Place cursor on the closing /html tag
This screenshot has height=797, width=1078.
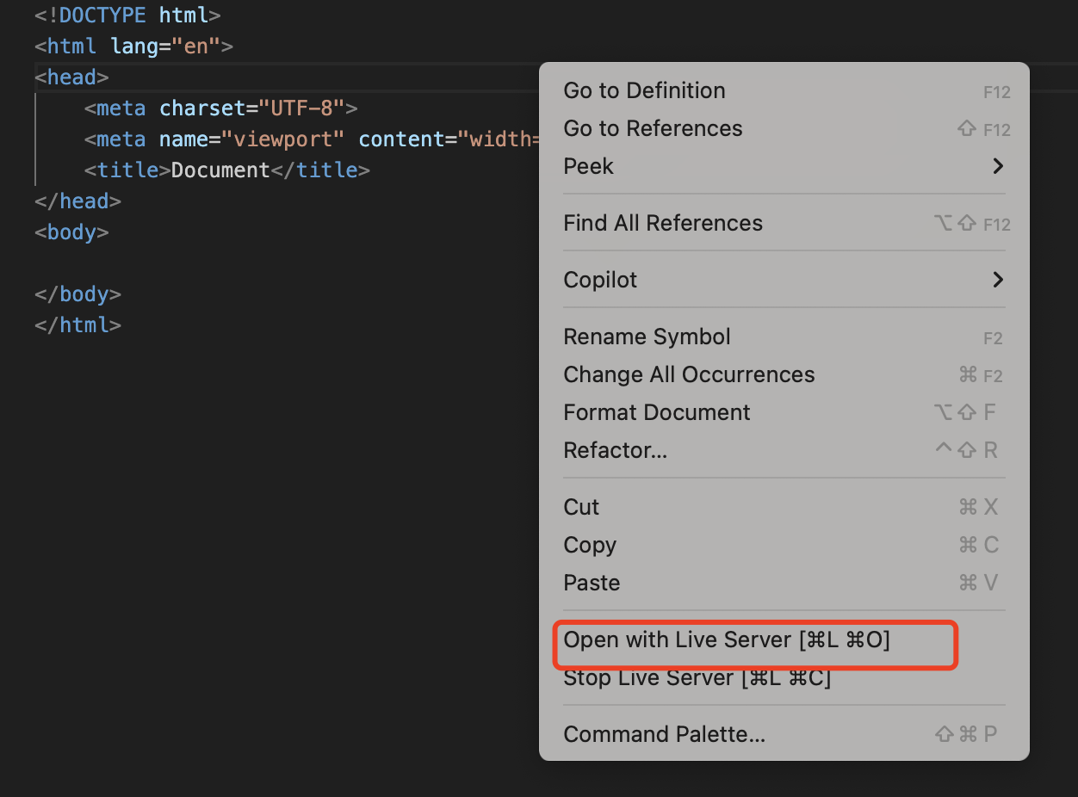pyautogui.click(x=77, y=324)
